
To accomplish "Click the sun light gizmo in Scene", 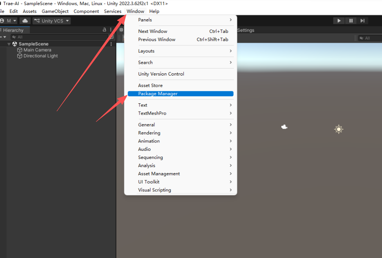I will click(339, 129).
